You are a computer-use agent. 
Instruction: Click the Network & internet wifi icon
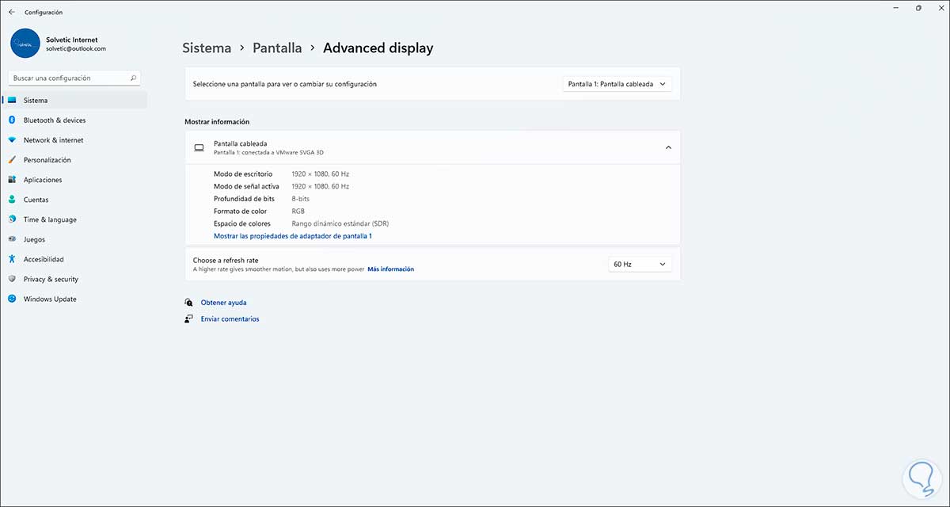click(x=12, y=140)
